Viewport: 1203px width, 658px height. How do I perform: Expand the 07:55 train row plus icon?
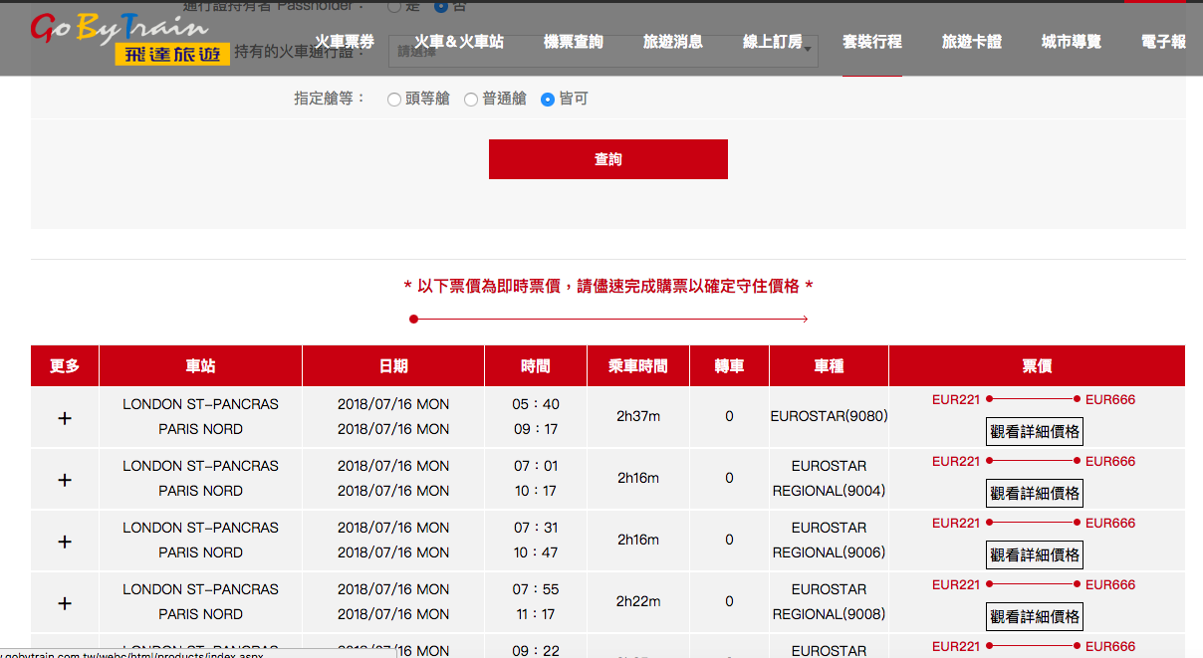[x=65, y=603]
